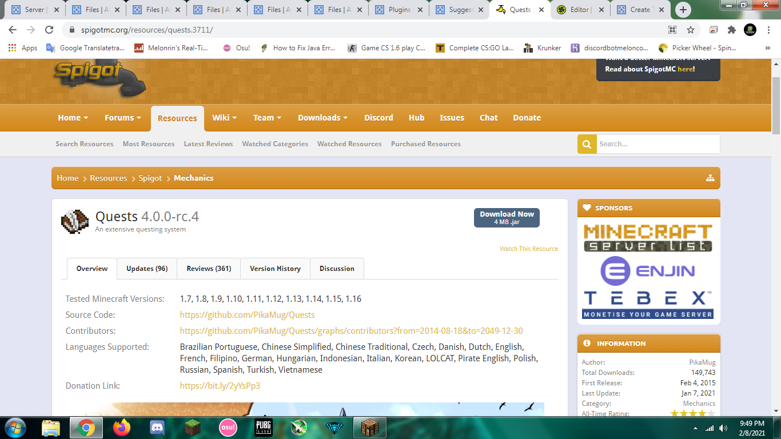Viewport: 781px width, 439px height.
Task: Open the Donate navigation item
Action: pyautogui.click(x=527, y=118)
